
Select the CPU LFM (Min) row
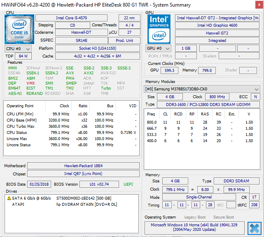(71, 114)
